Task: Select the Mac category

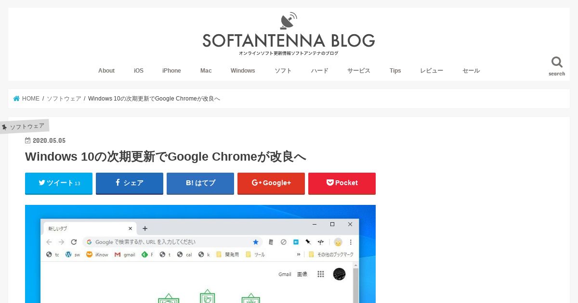Action: [x=206, y=71]
